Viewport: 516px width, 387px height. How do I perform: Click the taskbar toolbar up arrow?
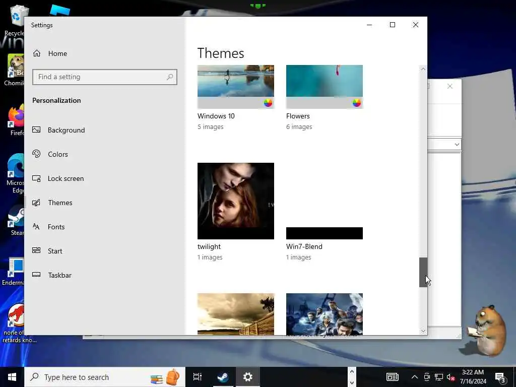[352, 371]
